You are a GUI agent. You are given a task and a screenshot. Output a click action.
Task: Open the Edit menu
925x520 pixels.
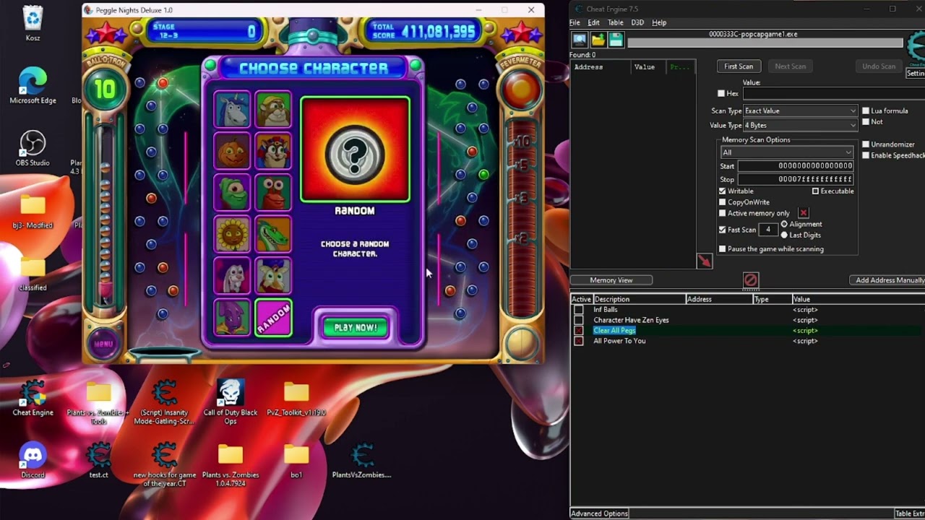[x=593, y=22]
